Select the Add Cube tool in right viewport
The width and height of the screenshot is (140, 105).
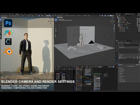coord(56,38)
